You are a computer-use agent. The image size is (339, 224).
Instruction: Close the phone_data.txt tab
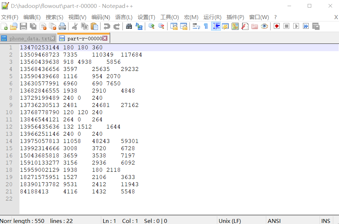tap(53, 38)
